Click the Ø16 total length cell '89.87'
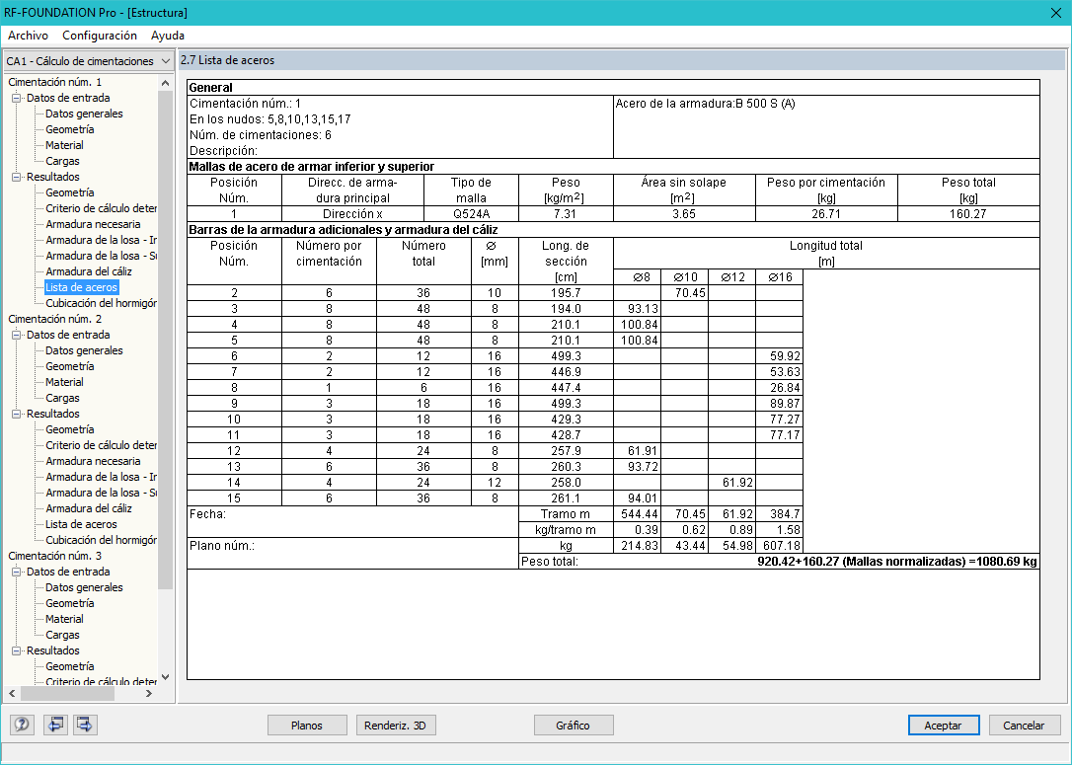 [780, 404]
